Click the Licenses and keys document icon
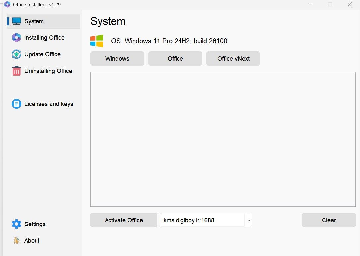This screenshot has width=360, height=256. (x=16, y=104)
